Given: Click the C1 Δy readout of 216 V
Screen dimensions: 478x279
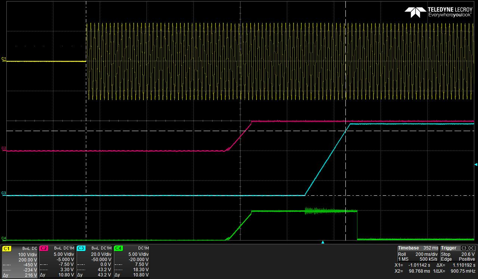Looking at the screenshot, I should click(x=31, y=275).
